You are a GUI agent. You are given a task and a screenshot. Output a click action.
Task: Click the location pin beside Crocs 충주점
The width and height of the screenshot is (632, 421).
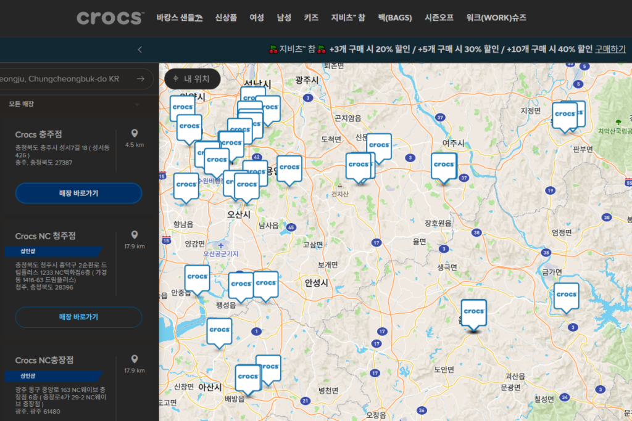pyautogui.click(x=135, y=134)
